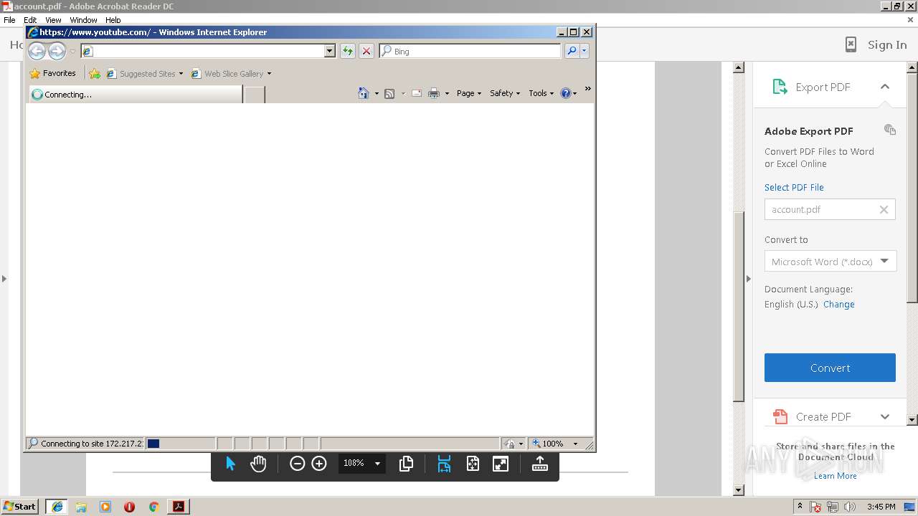Click the Web Slice Gallery link
Viewport: 918px width, 516px height.
click(231, 73)
